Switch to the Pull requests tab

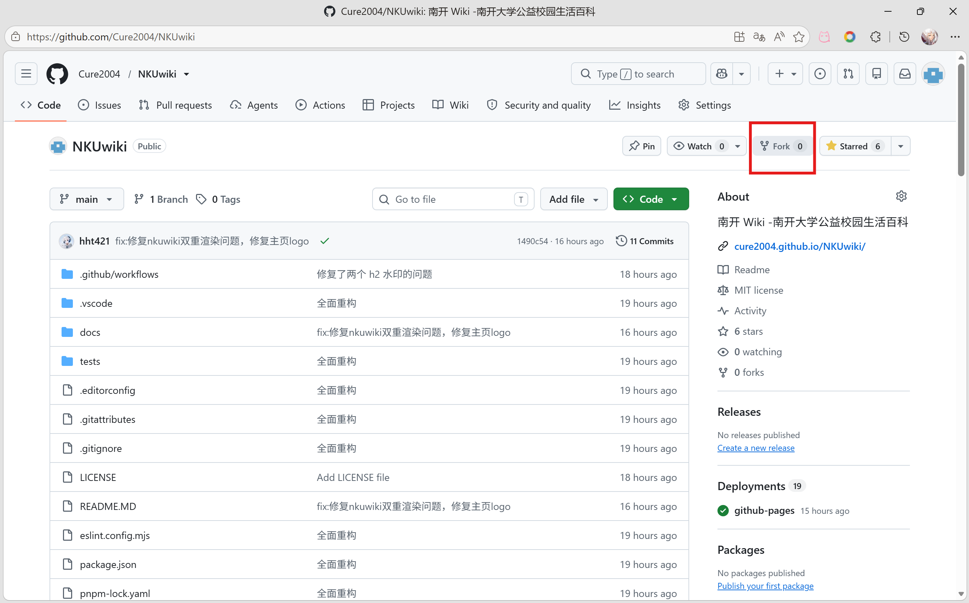pos(175,105)
